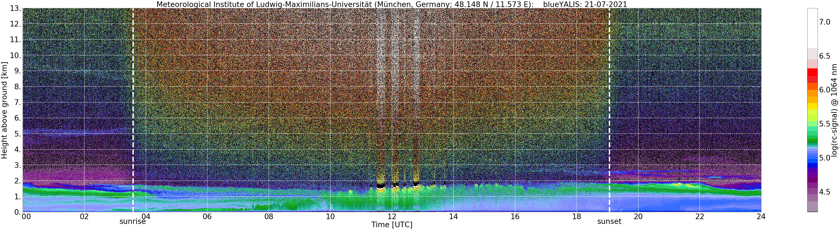Click the y-axis tick label '8.'
This screenshot has height=230, width=840.
click(17, 87)
